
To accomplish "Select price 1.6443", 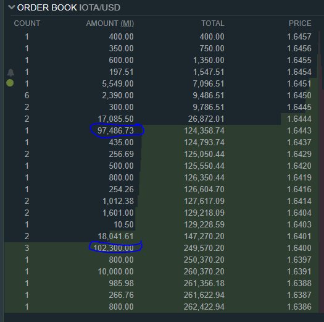I will tap(299, 130).
